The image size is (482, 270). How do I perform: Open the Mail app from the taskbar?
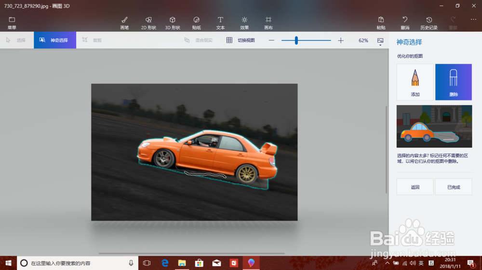point(217,263)
